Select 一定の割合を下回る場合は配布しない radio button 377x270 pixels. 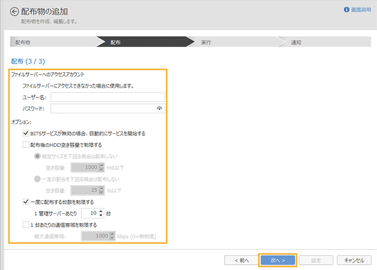pyautogui.click(x=37, y=179)
